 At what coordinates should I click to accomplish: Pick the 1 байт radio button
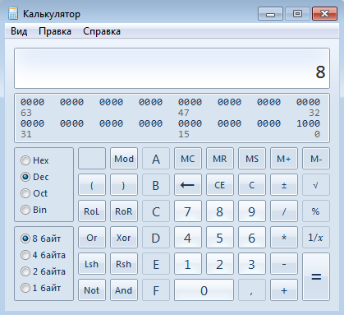point(40,288)
